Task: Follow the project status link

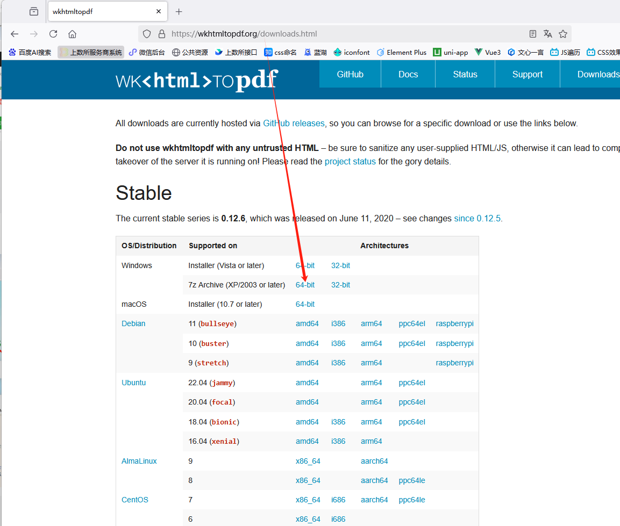Action: click(x=350, y=161)
